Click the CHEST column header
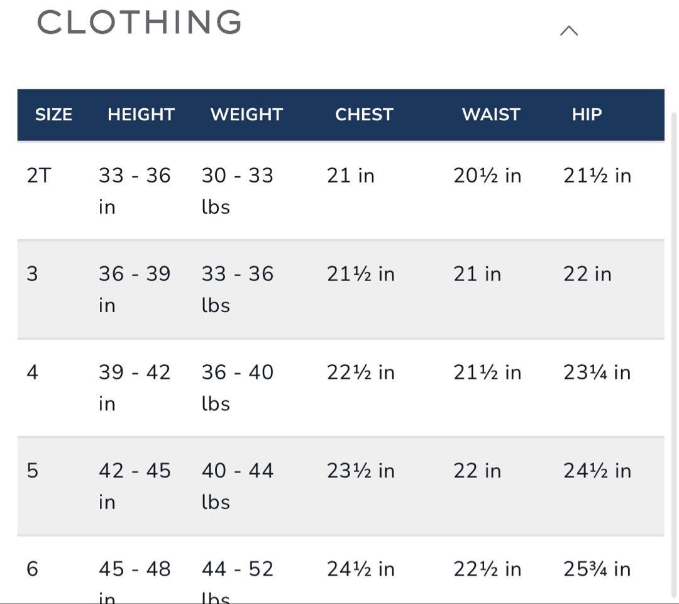 364,115
